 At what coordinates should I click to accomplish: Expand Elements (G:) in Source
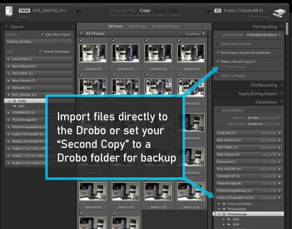[x=8, y=88]
